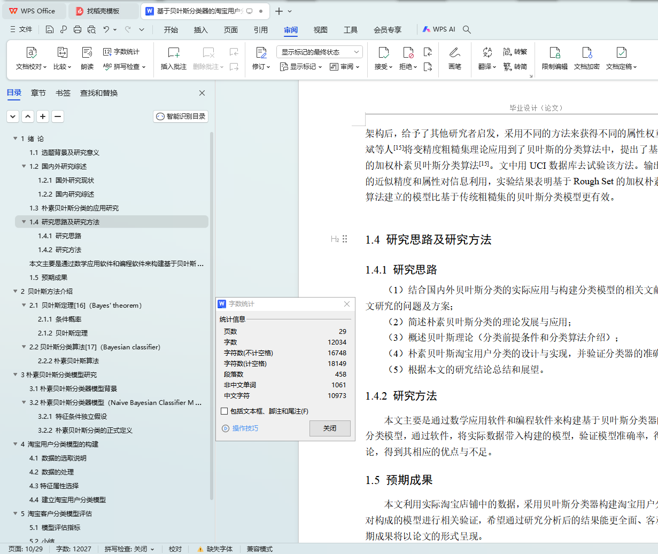Open a new tab with plus button

(279, 11)
